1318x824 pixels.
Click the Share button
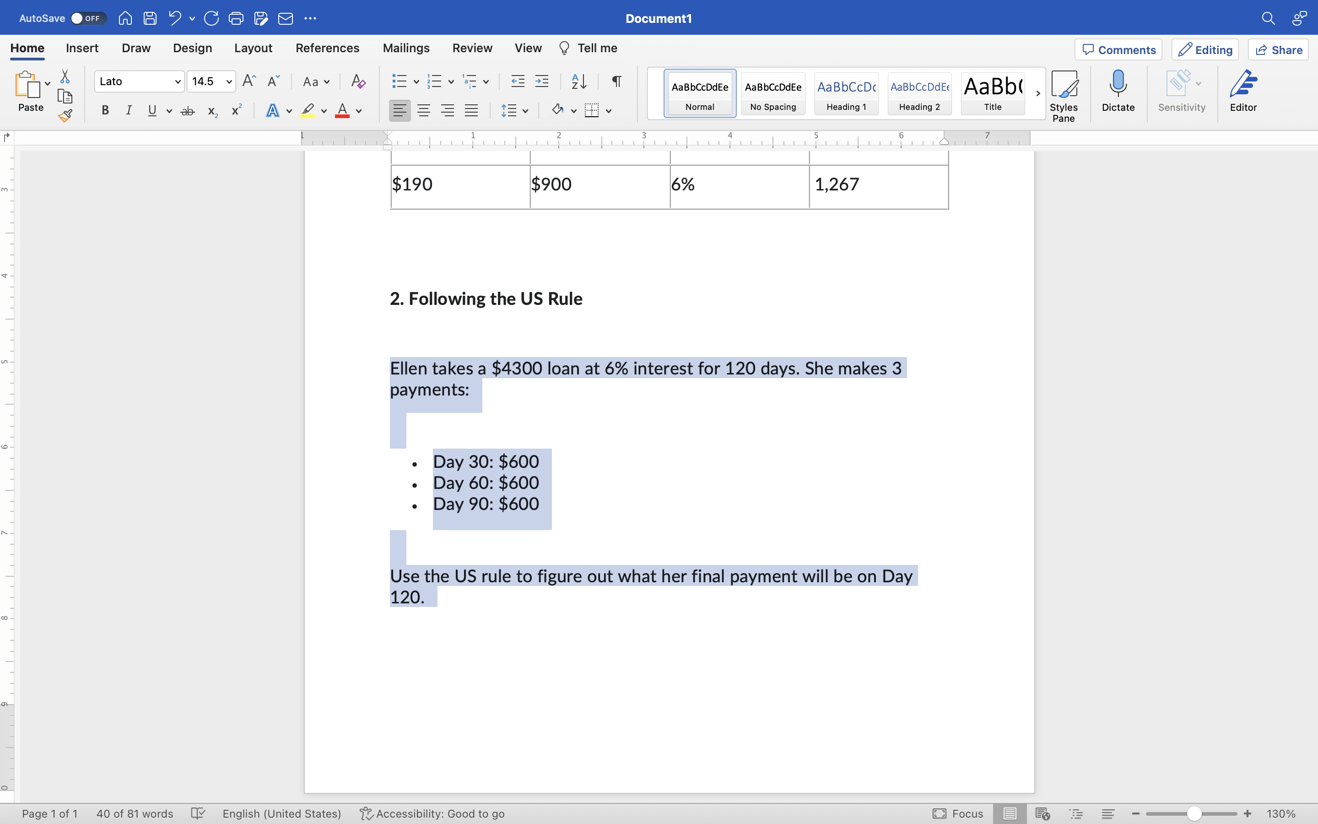[1278, 49]
